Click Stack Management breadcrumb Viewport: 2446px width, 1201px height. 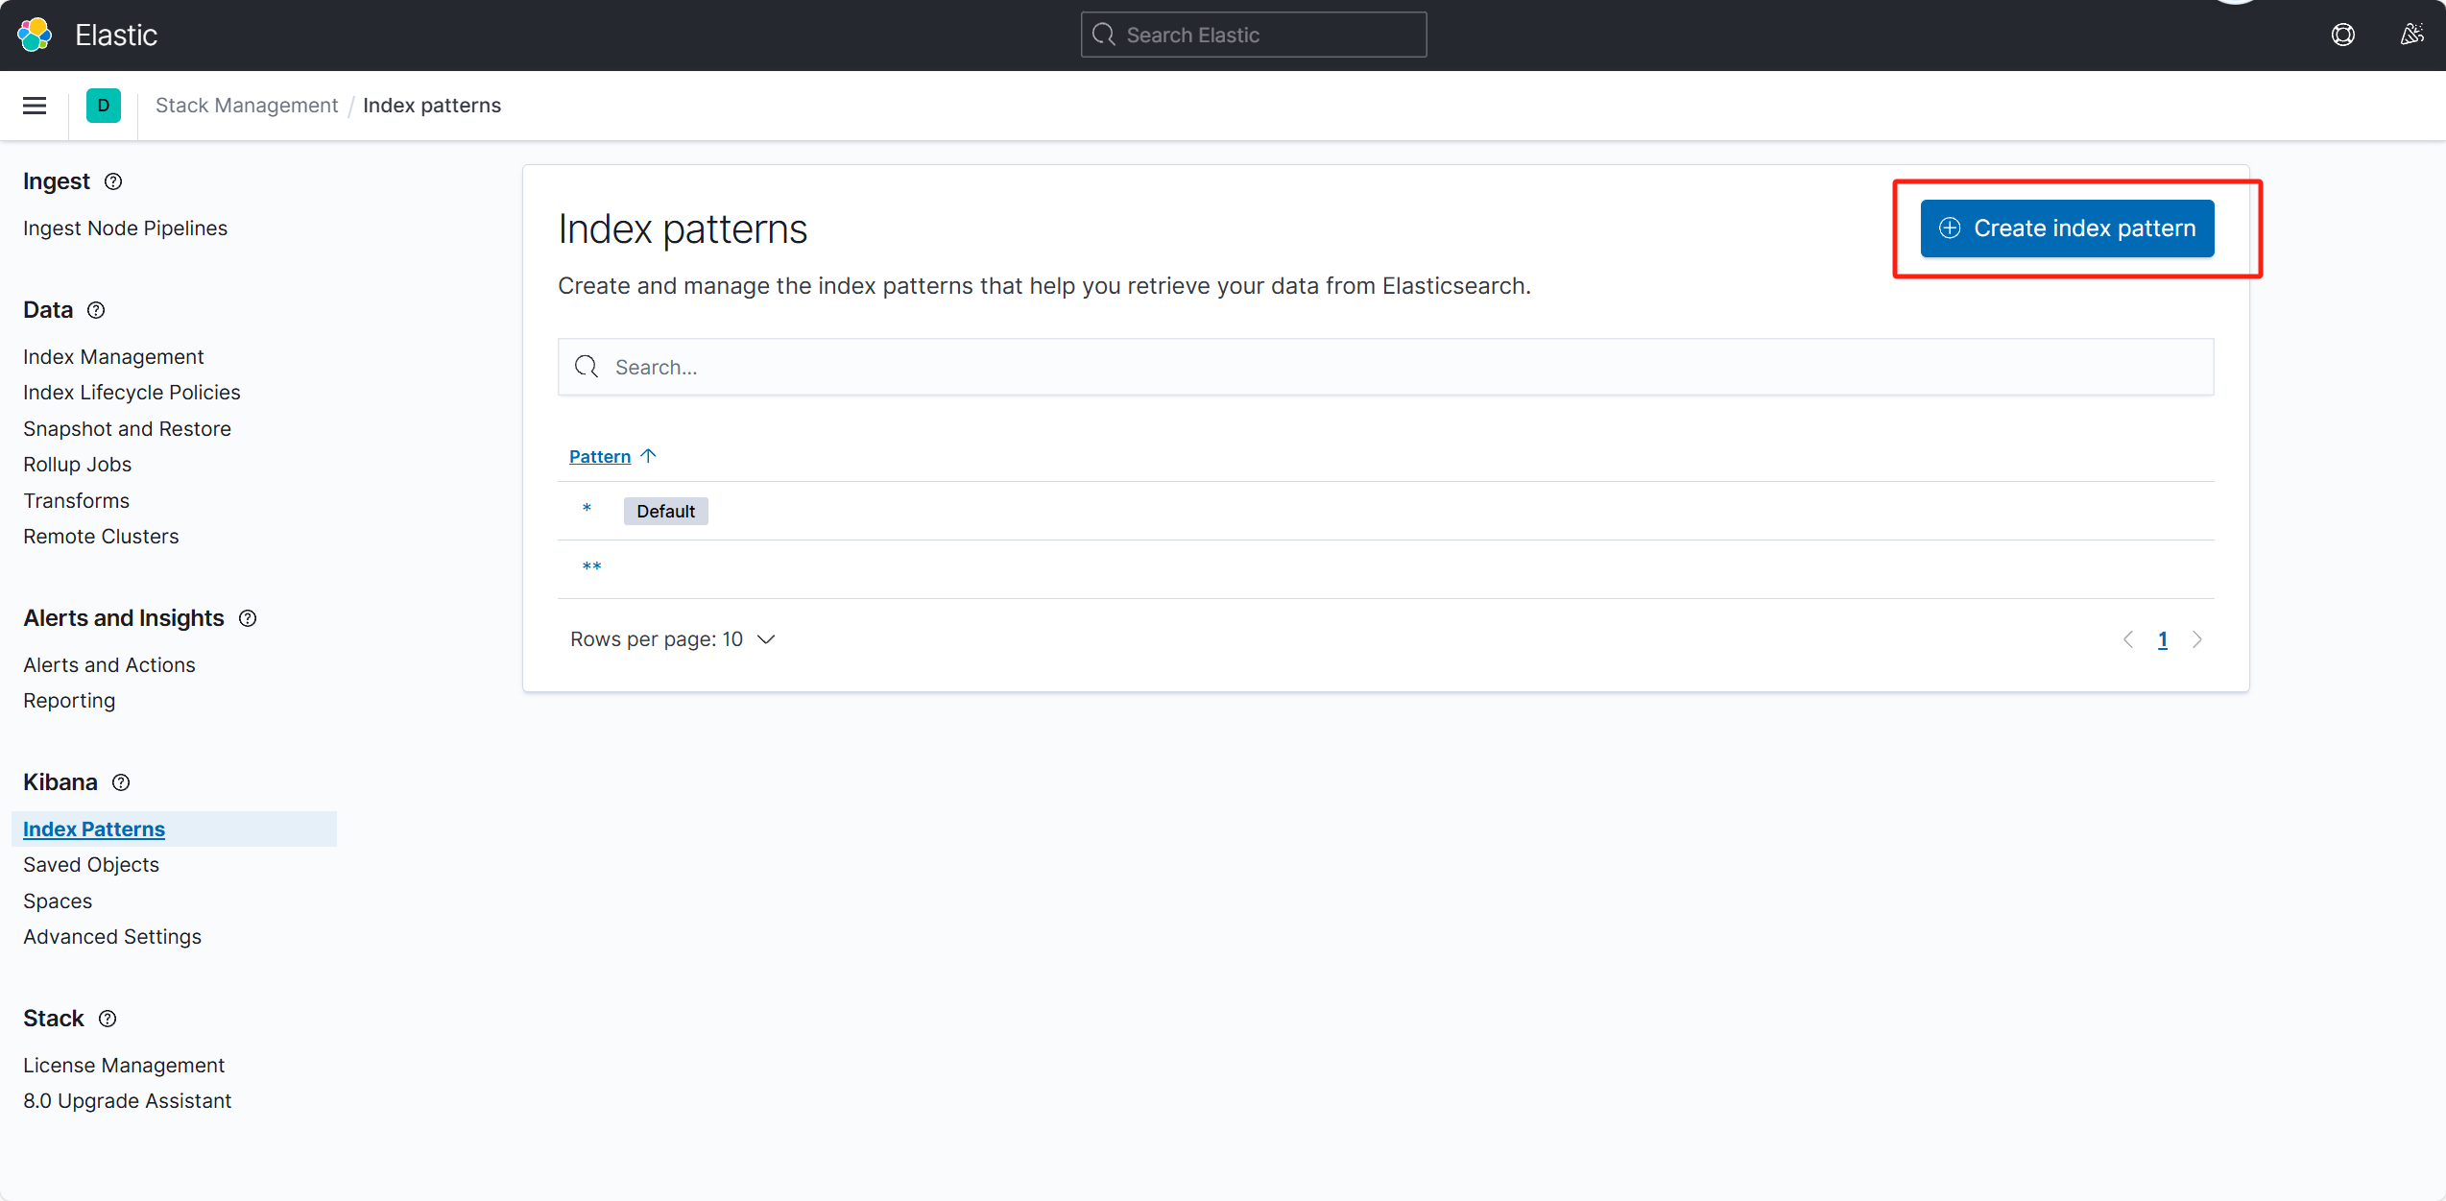(x=247, y=106)
